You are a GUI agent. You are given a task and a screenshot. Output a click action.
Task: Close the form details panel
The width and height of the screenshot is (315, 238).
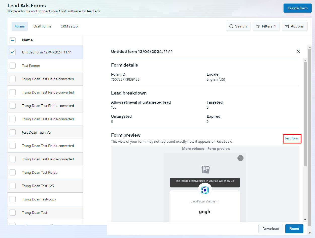click(x=298, y=51)
